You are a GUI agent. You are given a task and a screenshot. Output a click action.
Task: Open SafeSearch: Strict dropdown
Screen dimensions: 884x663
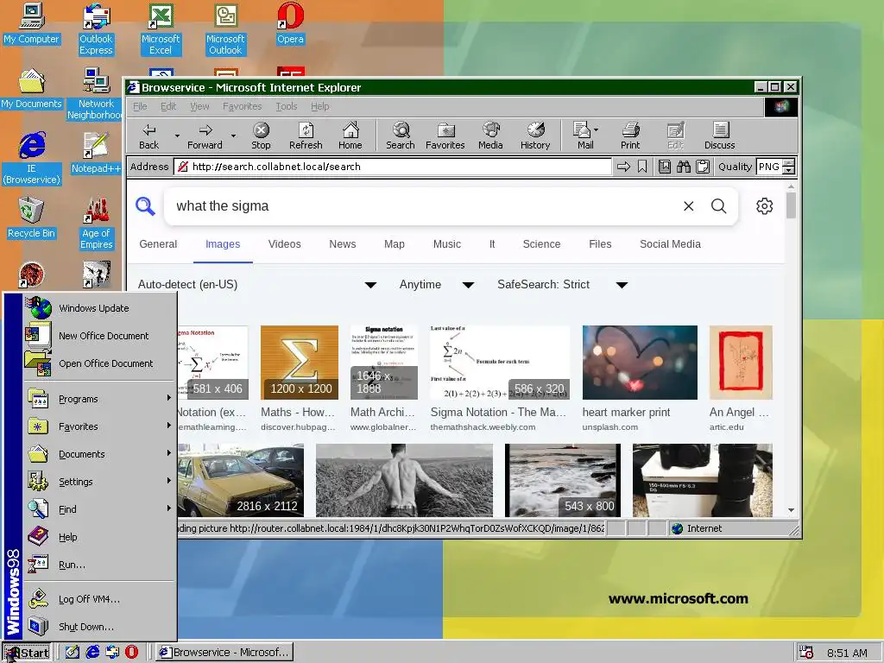pos(562,284)
